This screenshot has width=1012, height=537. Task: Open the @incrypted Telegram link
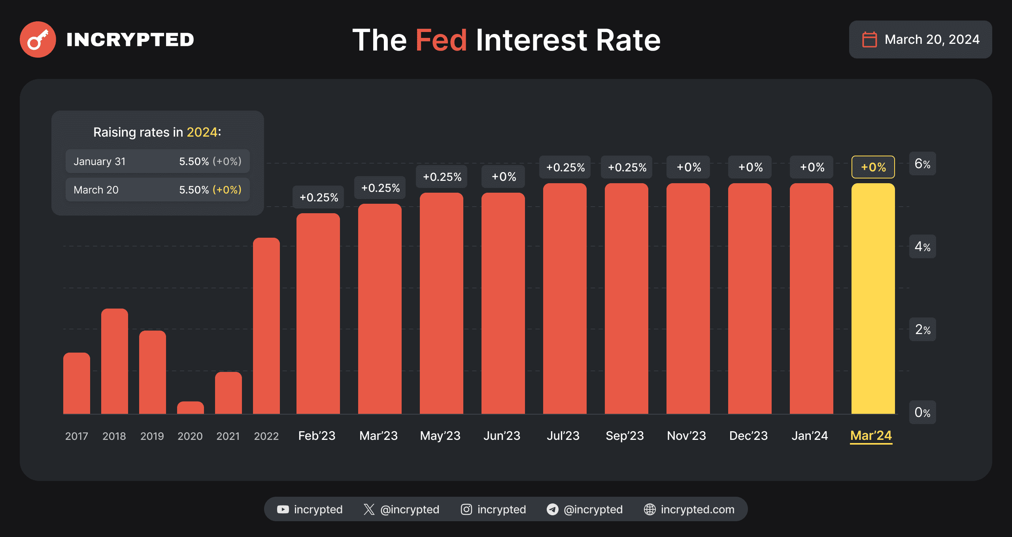pos(593,509)
